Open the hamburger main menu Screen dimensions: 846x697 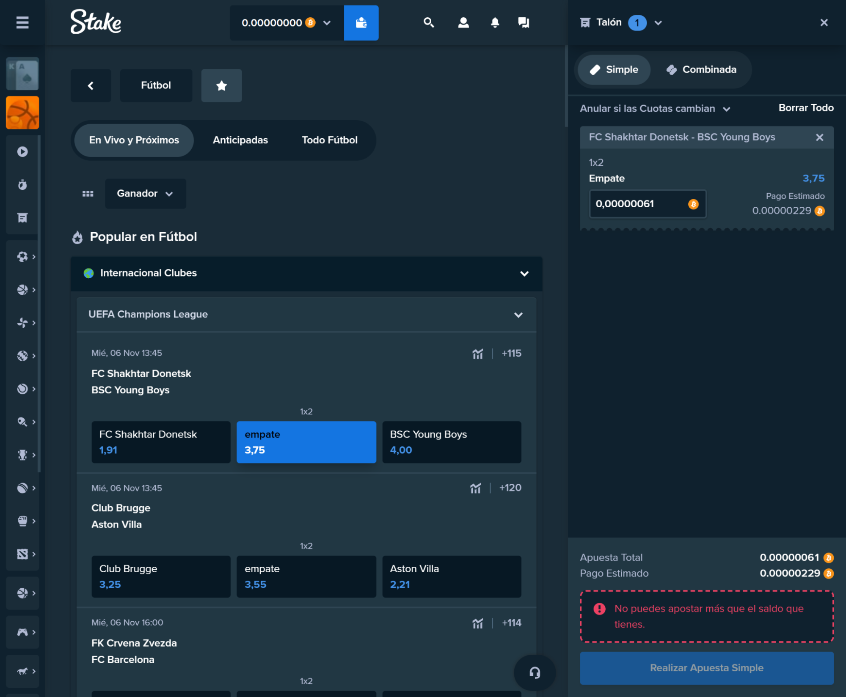(x=22, y=22)
